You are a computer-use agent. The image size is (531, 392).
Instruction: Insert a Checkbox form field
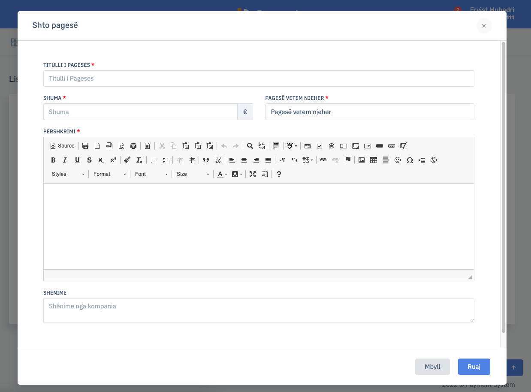(320, 146)
